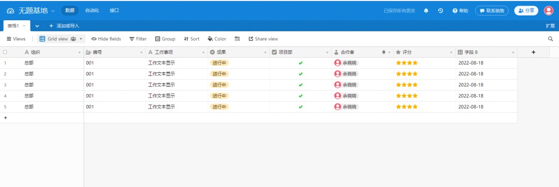Expand the tables list chevron next to 表格1
This screenshot has width=559, height=187.
pos(37,26)
